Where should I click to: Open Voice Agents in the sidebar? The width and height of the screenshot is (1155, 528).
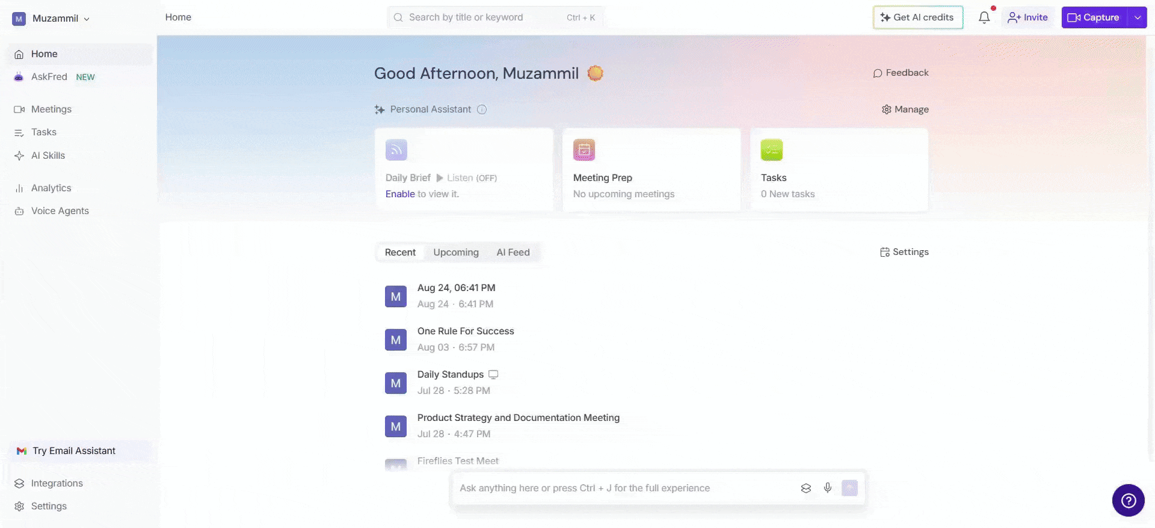click(x=81, y=211)
